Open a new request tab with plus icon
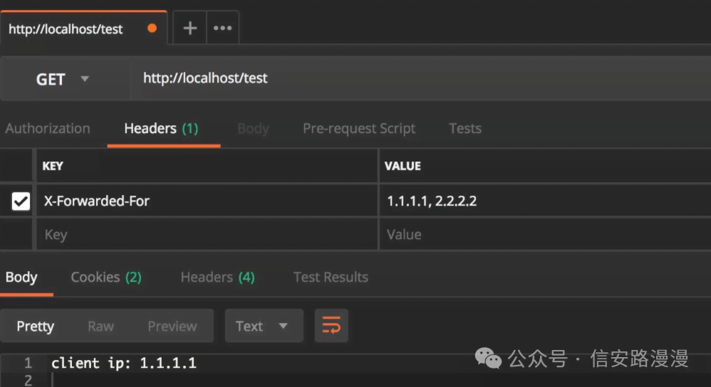Image resolution: width=711 pixels, height=387 pixels. (x=190, y=28)
